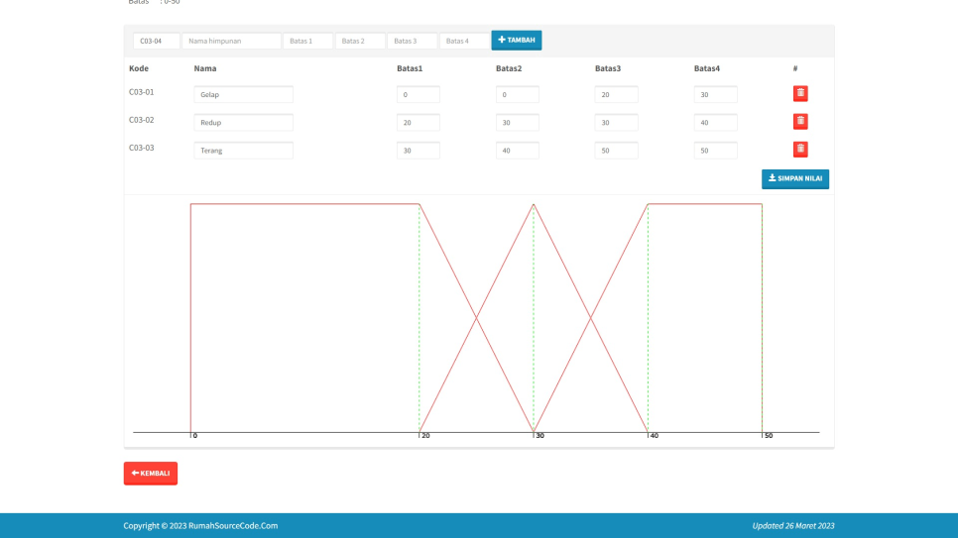Select Batas4 value for Redup row
Viewport: 958px width, 538px height.
click(715, 123)
